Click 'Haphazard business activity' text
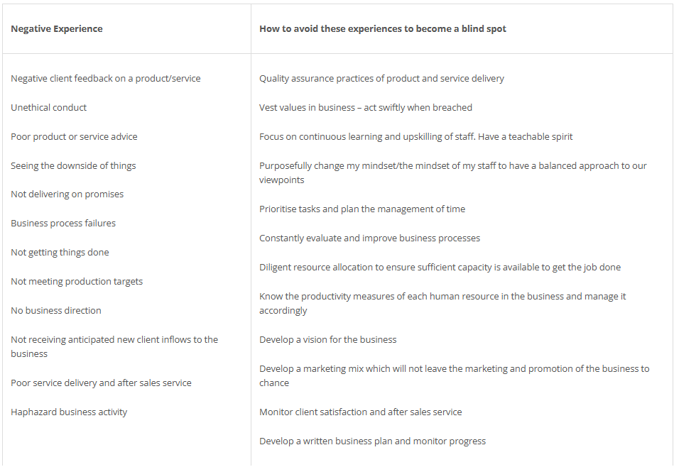674x467 pixels. [x=69, y=412]
